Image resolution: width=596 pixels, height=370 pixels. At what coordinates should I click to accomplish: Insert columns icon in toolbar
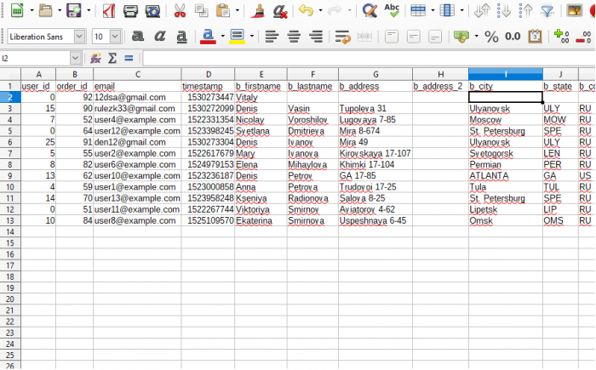click(x=447, y=11)
